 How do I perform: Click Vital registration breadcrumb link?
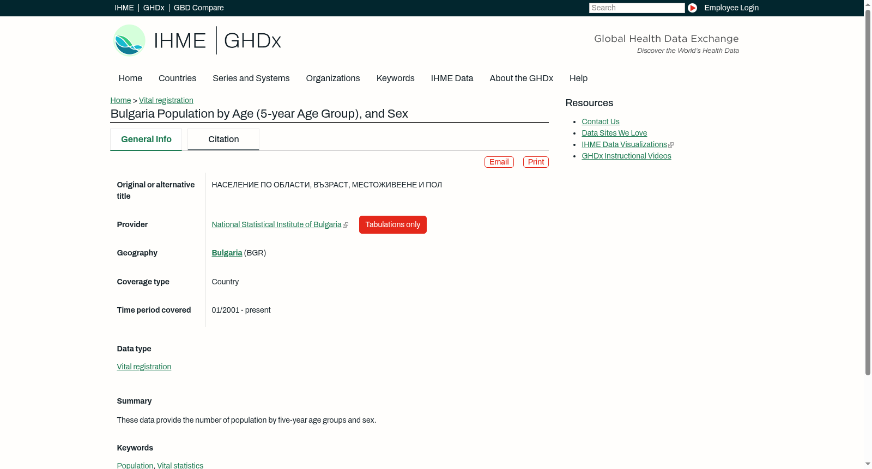tap(166, 100)
